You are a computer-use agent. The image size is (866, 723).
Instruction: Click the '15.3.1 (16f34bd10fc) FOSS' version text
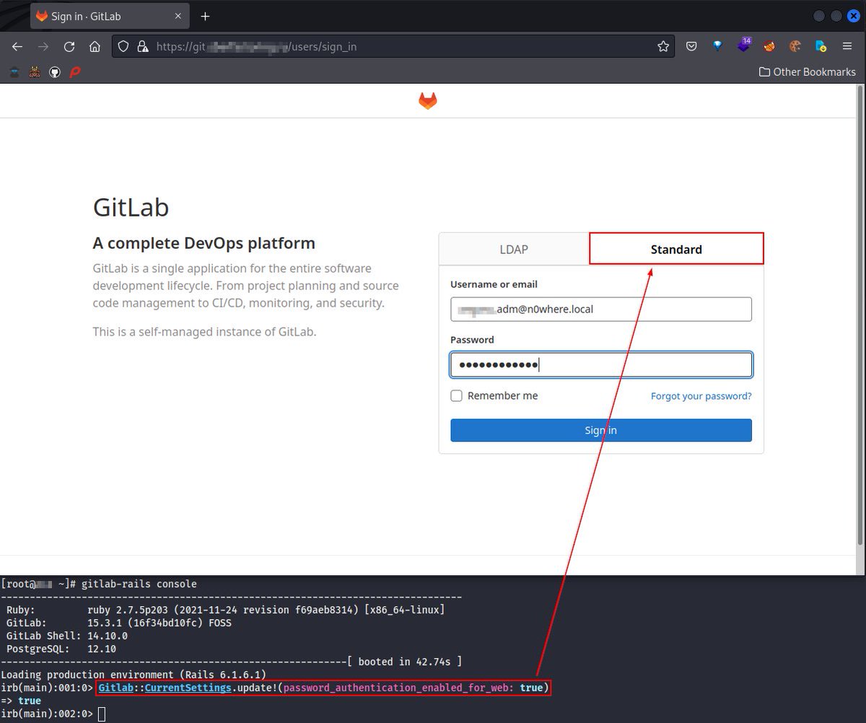(x=159, y=623)
